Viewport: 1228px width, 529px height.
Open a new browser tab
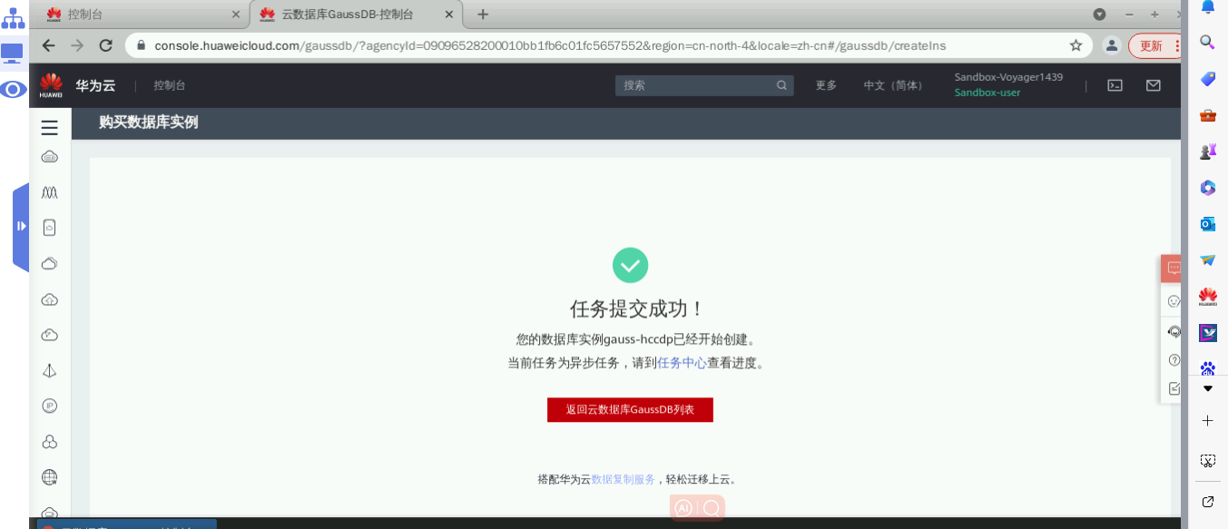pyautogui.click(x=483, y=15)
